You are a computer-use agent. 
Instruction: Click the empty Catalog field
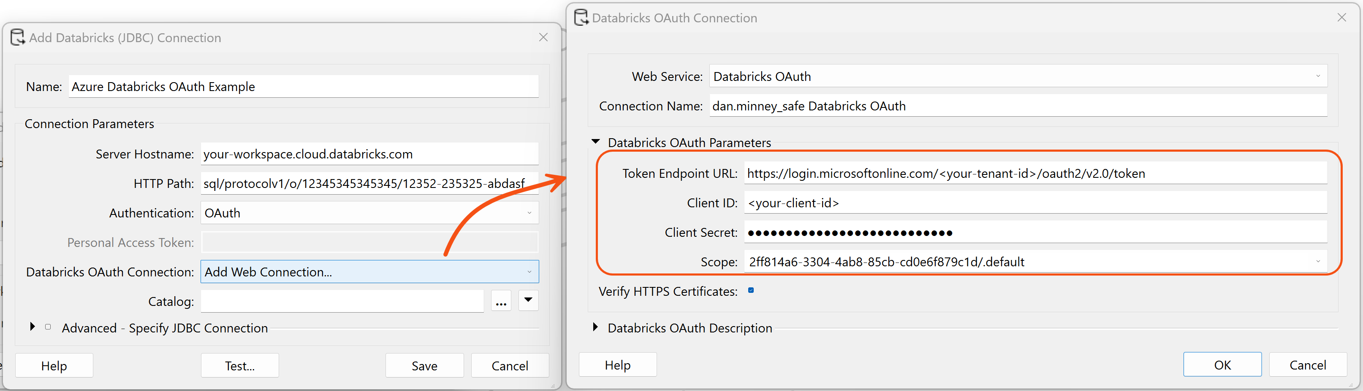pos(342,301)
